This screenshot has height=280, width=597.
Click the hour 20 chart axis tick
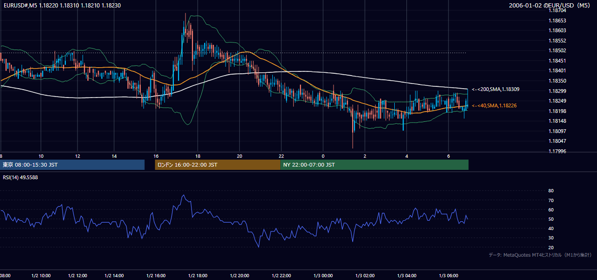tap(239, 156)
